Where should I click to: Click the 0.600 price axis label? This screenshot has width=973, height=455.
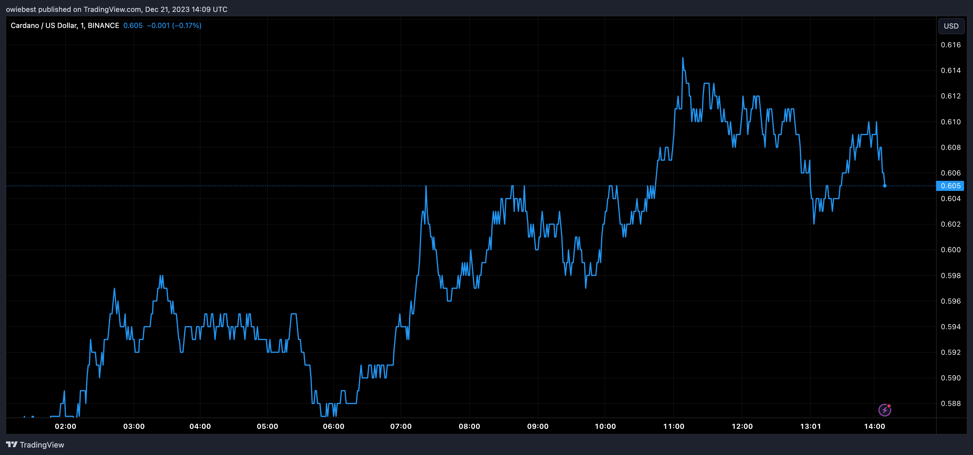(951, 250)
